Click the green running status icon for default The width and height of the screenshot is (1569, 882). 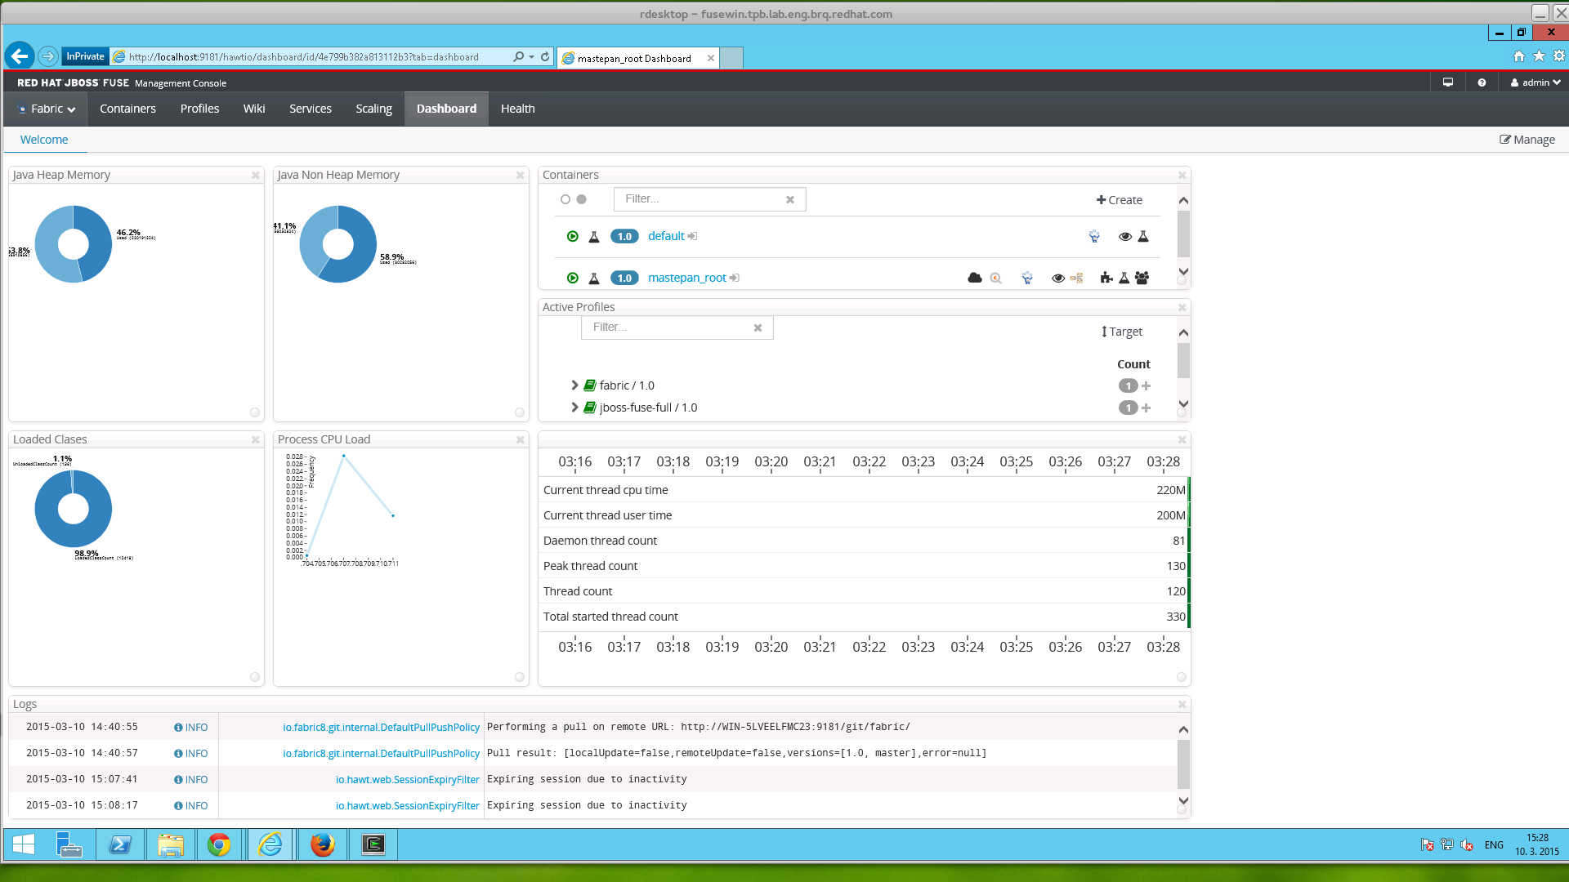point(573,236)
